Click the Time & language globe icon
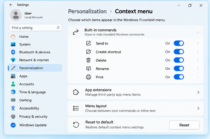This screenshot has height=139, width=210. tap(13, 92)
